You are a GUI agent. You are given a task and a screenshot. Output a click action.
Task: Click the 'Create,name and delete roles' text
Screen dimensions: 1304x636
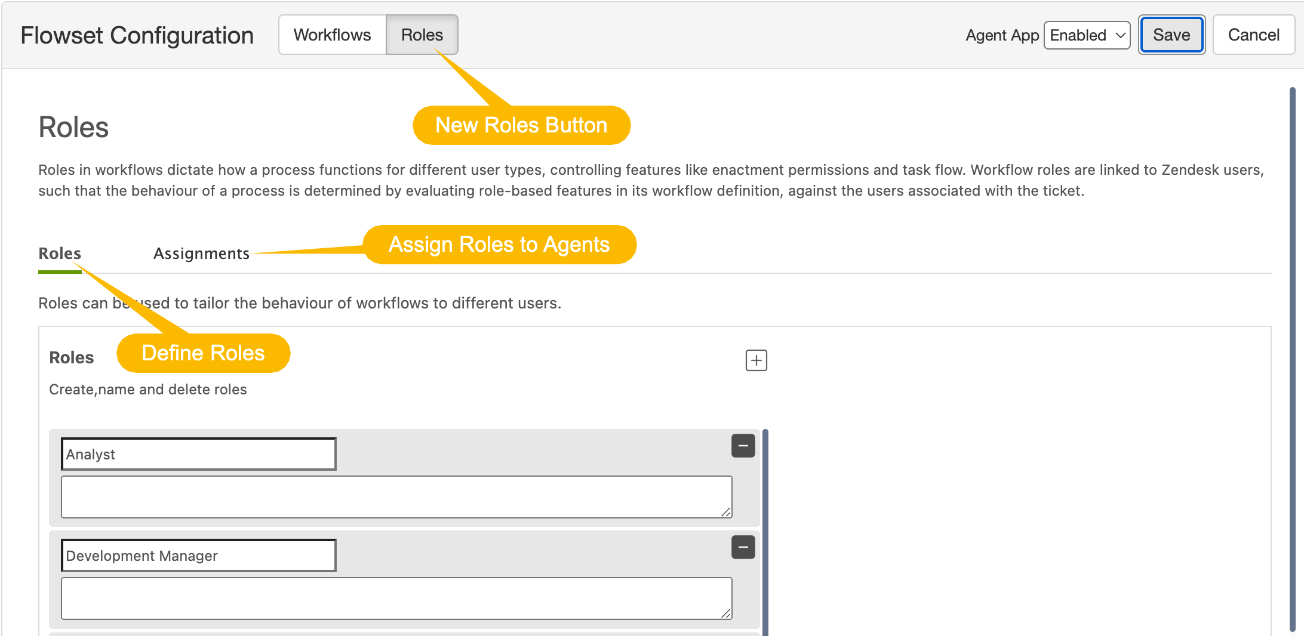point(148,390)
